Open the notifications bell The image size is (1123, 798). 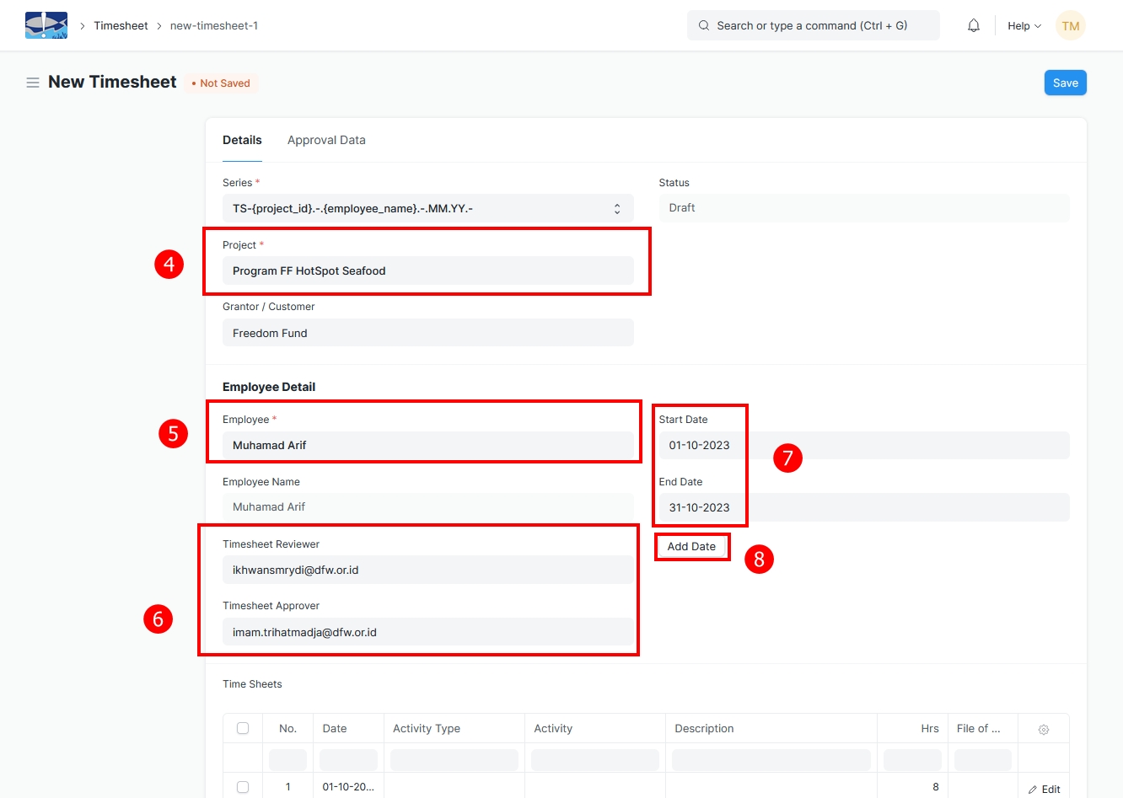tap(974, 25)
